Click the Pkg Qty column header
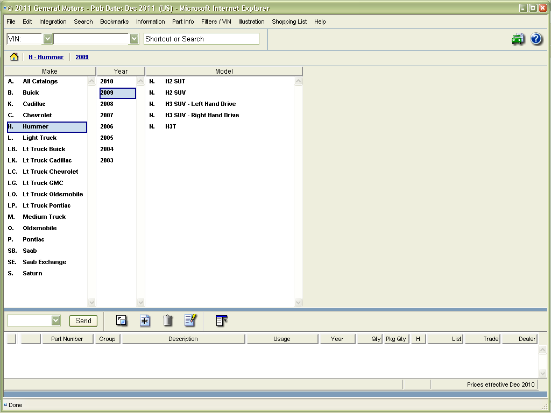The width and height of the screenshot is (551, 413). 396,339
